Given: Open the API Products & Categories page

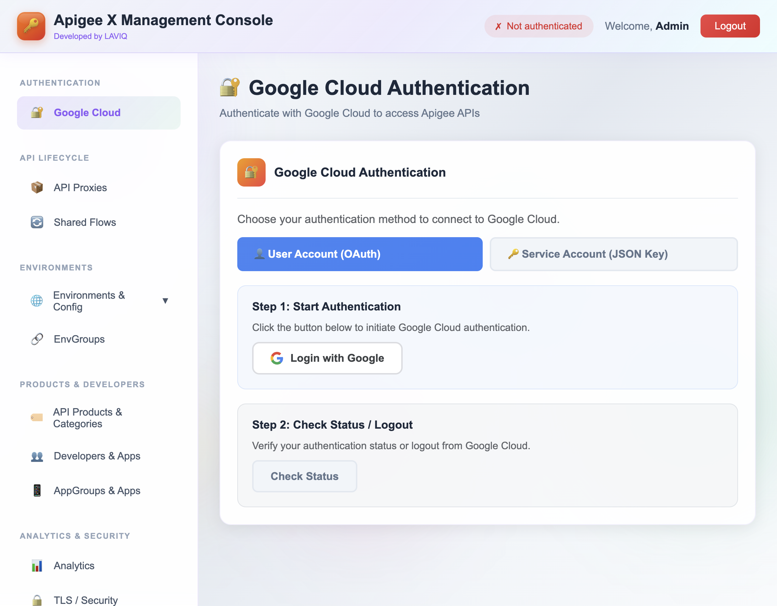Looking at the screenshot, I should (87, 418).
